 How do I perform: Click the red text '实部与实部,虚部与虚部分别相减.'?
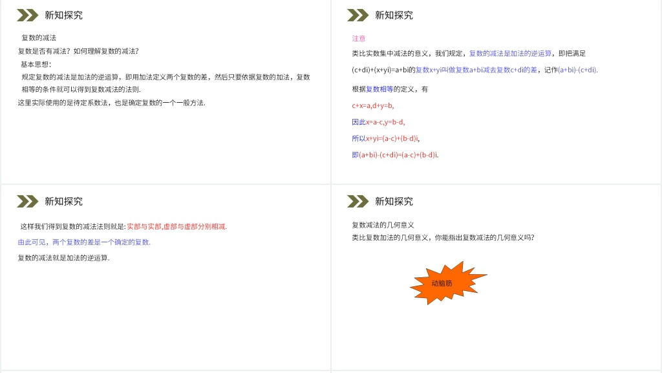pos(177,227)
